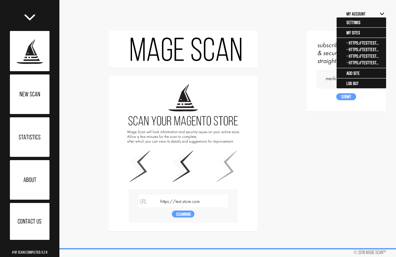Image resolution: width=396 pixels, height=257 pixels.
Task: Open the About sidebar tile
Action: (x=30, y=180)
